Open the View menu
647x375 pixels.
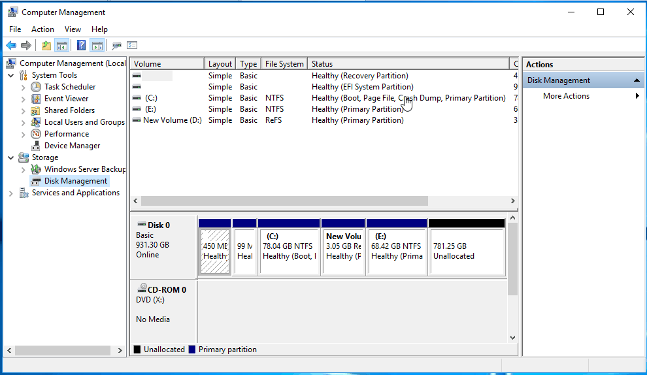point(73,29)
